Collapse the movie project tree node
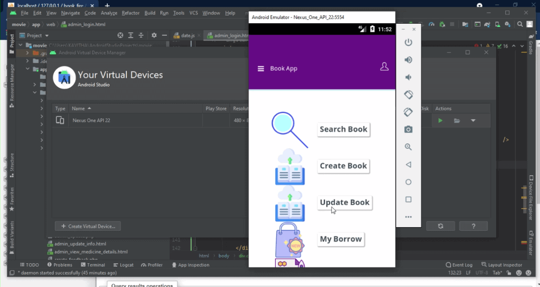 pos(21,46)
